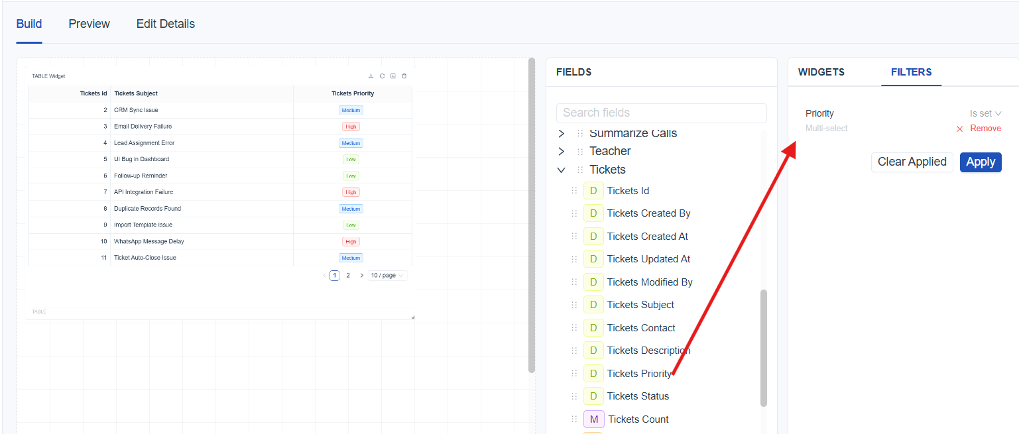Collapse the Tickets field group

pyautogui.click(x=562, y=170)
